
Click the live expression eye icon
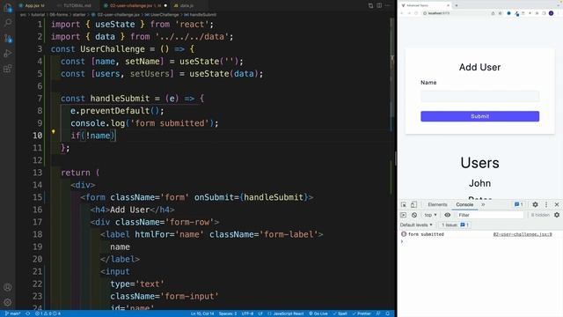tap(448, 215)
